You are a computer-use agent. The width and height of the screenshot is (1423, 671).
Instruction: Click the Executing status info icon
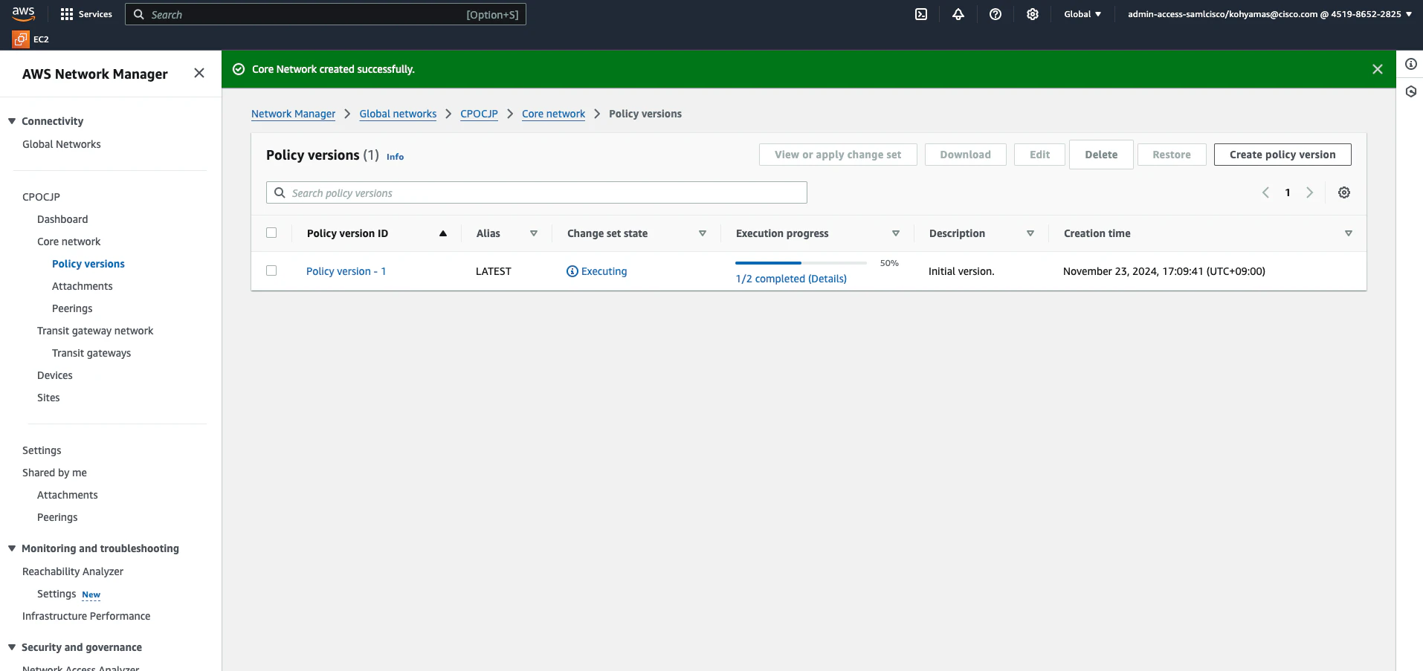click(572, 271)
